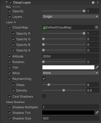101x123 pixels.
Task: Enable the Cast Shadows value checkbox
Action: point(44,96)
